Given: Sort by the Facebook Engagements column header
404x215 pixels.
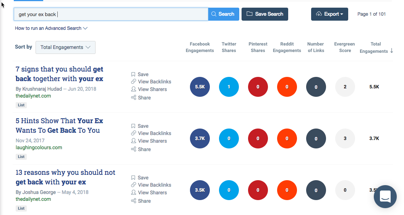Looking at the screenshot, I should [x=200, y=47].
